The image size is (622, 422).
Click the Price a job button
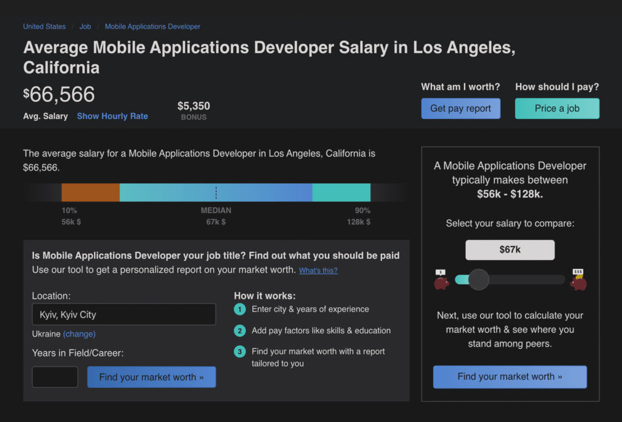(x=557, y=108)
